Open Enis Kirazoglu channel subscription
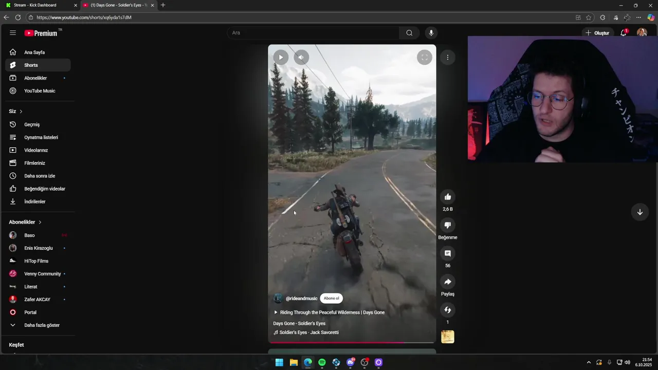Image resolution: width=658 pixels, height=370 pixels. 38,248
